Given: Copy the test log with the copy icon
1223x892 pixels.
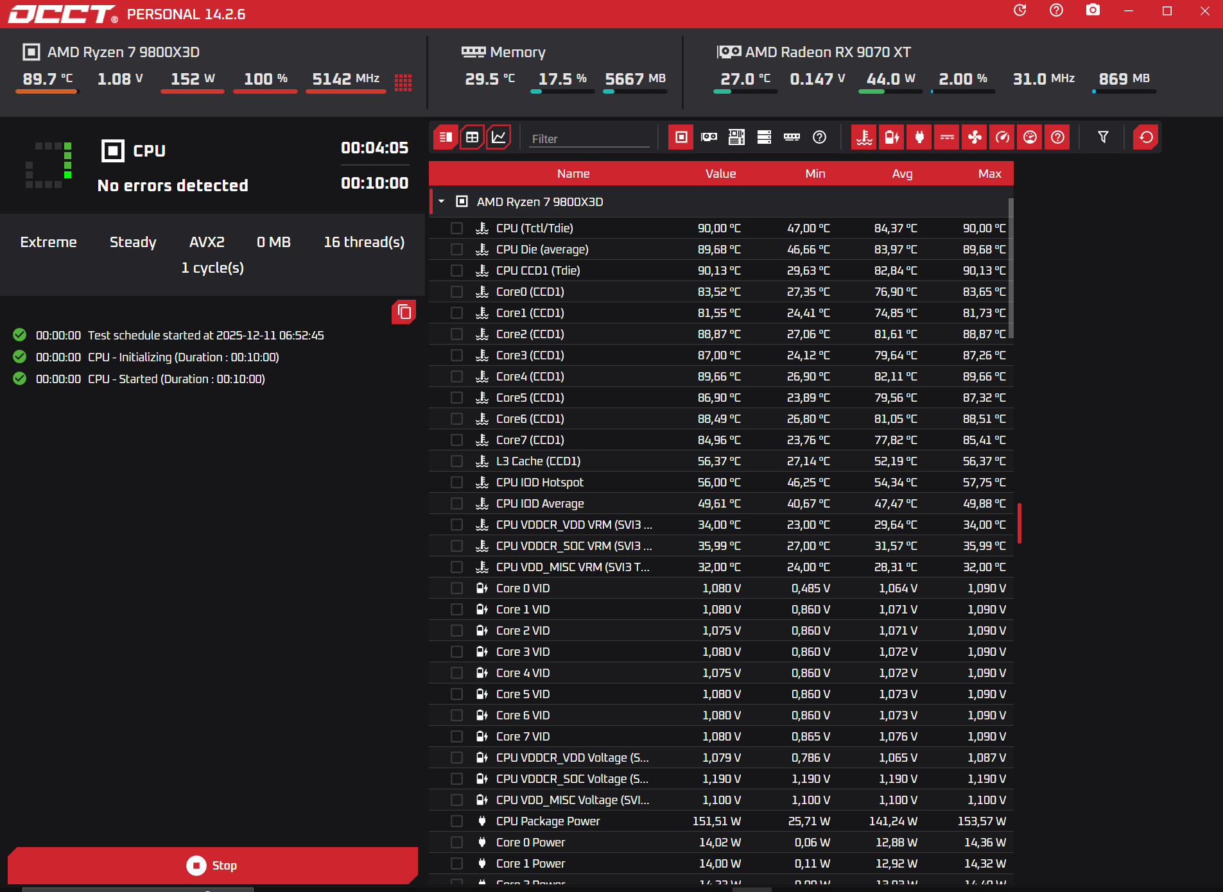Looking at the screenshot, I should click(x=404, y=312).
